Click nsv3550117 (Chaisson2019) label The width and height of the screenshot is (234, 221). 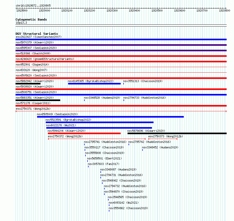pyautogui.click(x=104, y=147)
